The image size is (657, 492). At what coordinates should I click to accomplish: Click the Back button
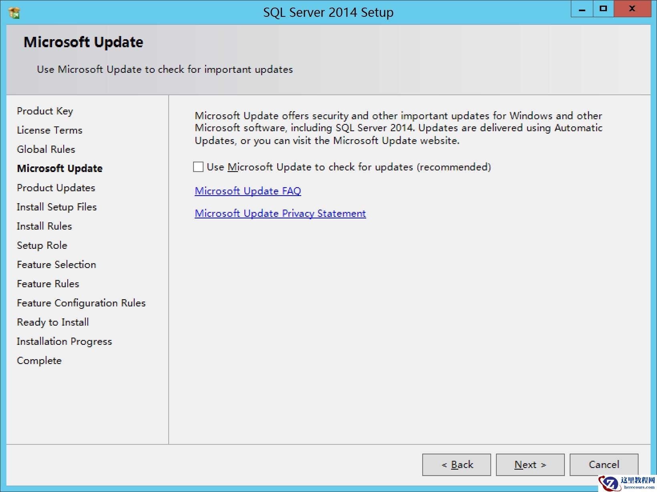457,465
